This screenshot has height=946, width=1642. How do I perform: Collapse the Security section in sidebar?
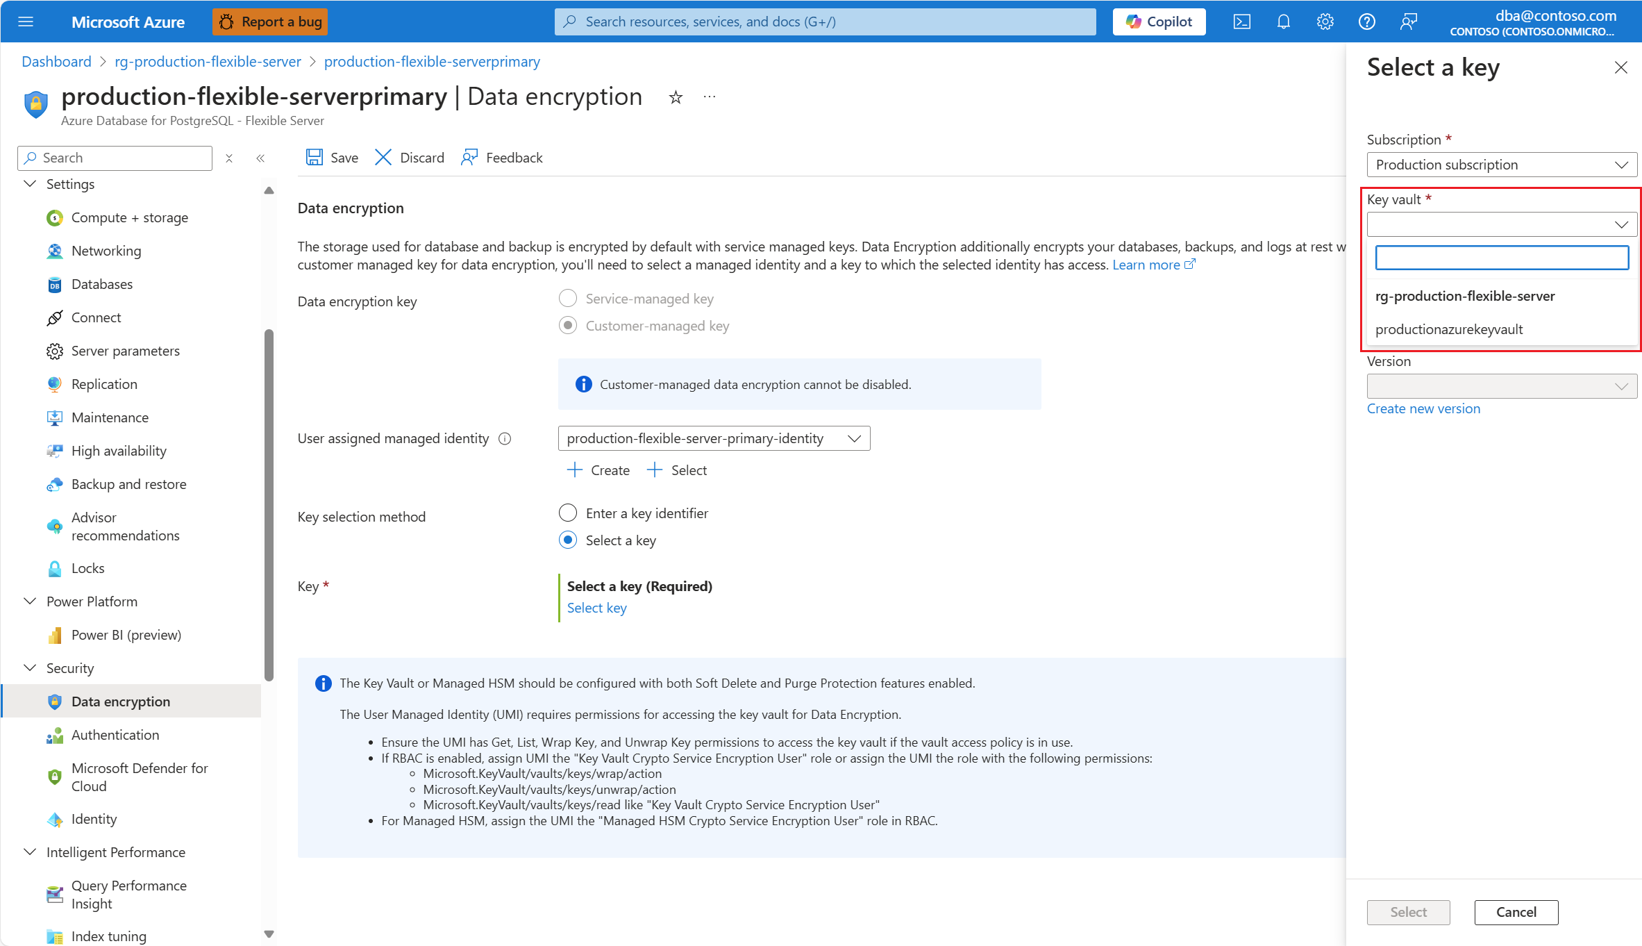point(30,668)
